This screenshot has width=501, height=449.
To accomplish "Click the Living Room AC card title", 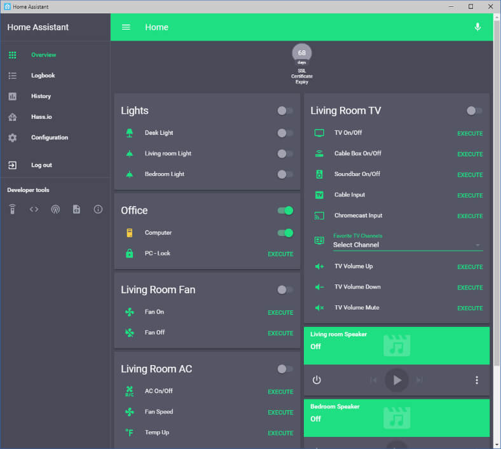I will pyautogui.click(x=156, y=369).
